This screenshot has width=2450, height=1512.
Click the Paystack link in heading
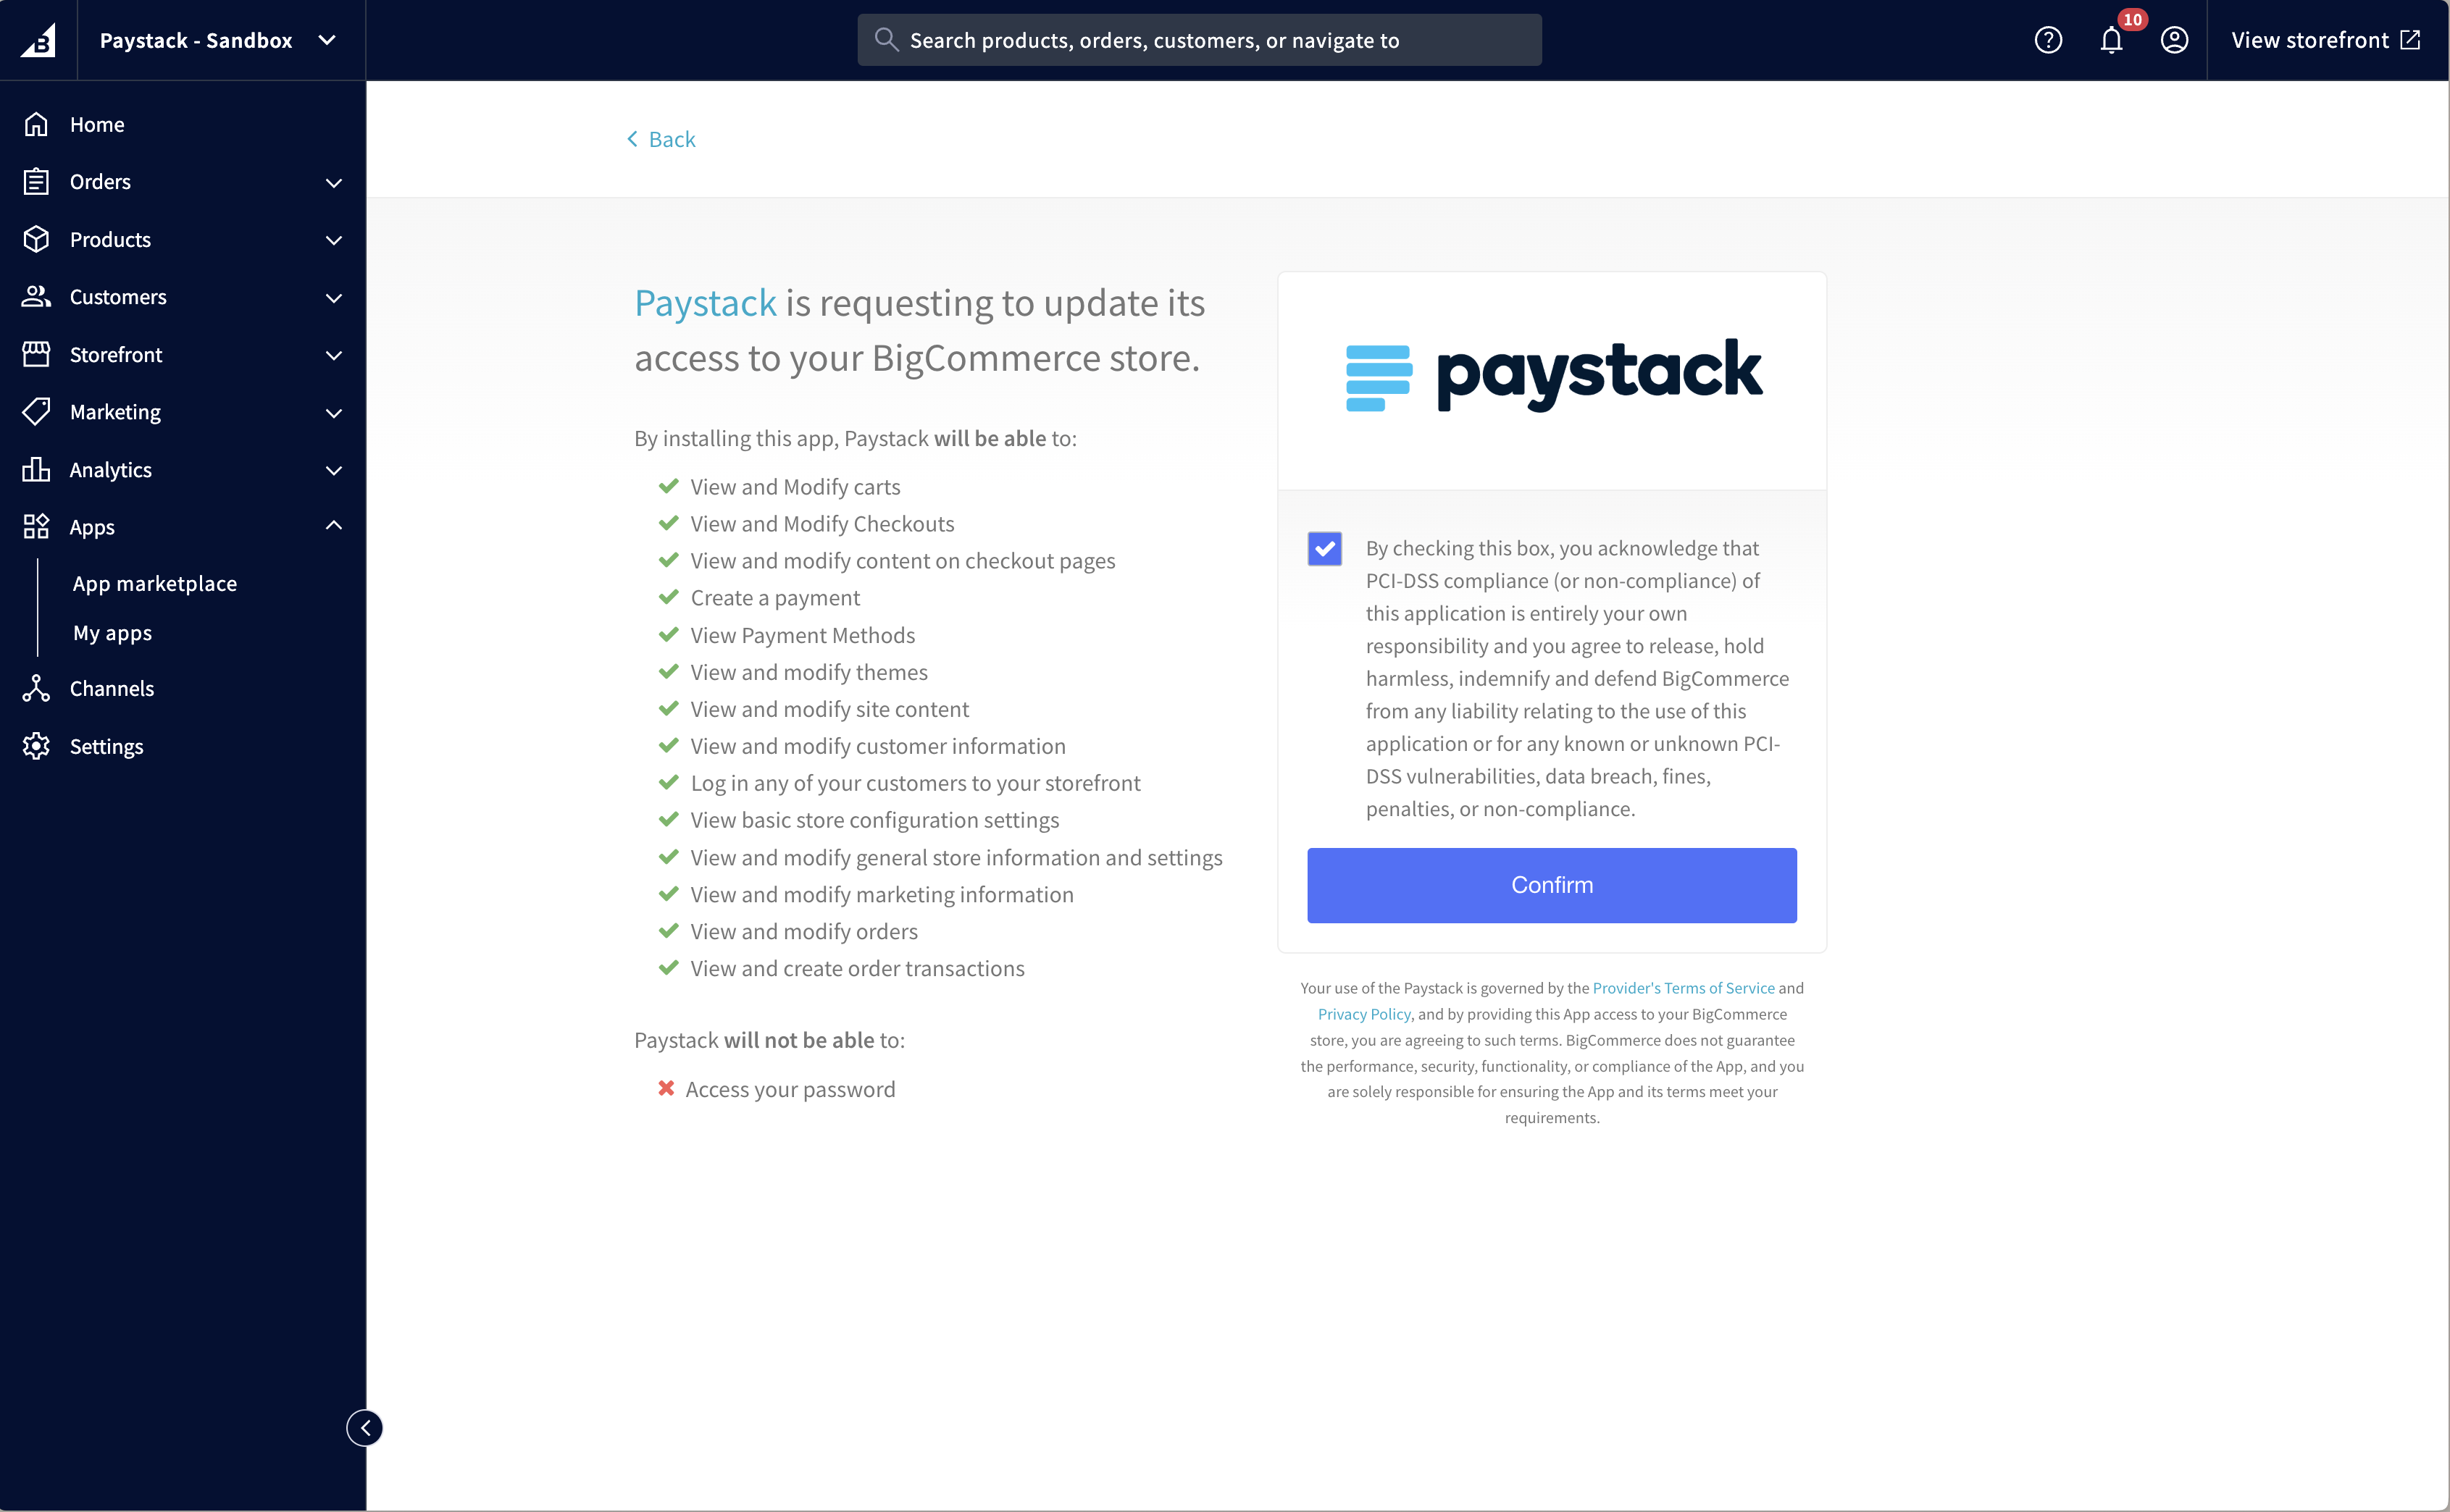tap(706, 303)
